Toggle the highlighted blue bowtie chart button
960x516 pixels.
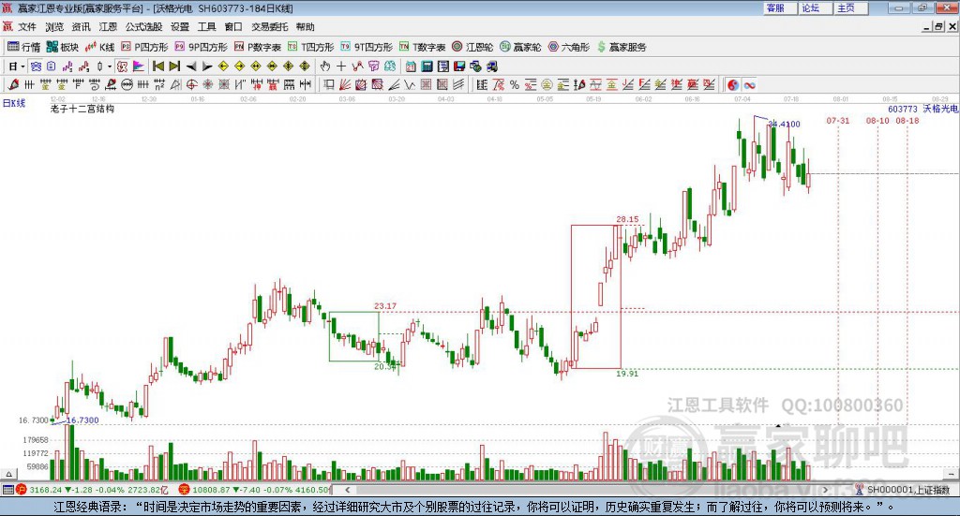click(x=37, y=66)
